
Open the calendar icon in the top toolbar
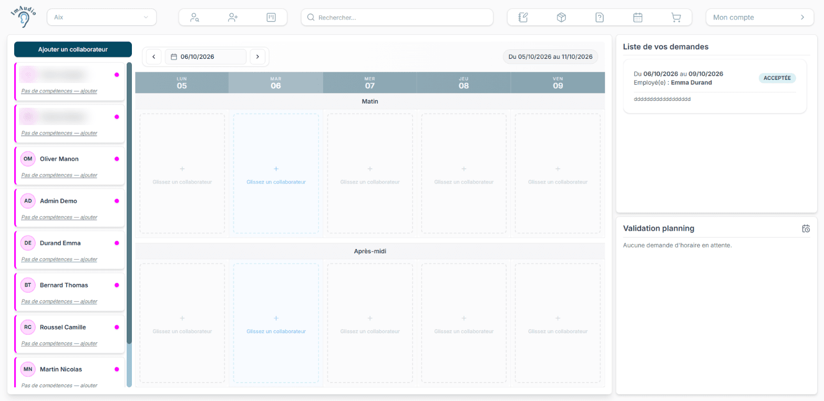coord(638,17)
